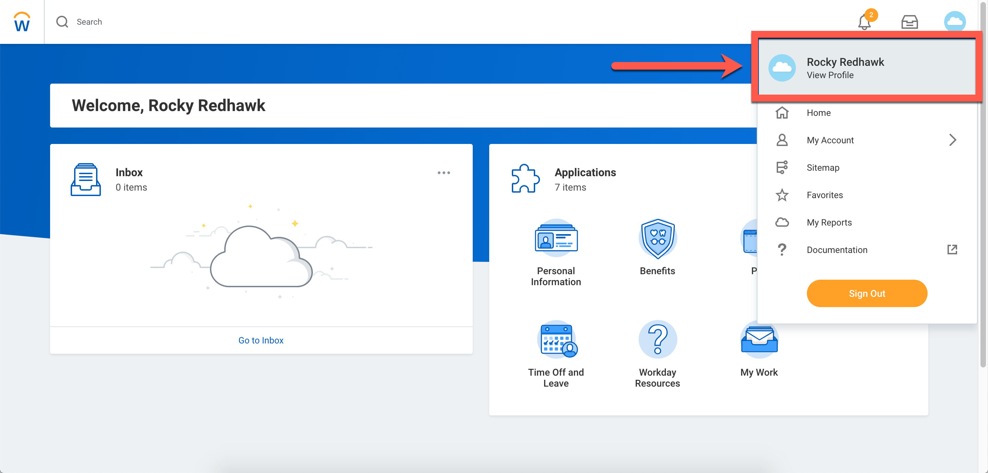Viewport: 988px width, 473px height.
Task: Open the inbox tray icon in header
Action: click(x=909, y=22)
